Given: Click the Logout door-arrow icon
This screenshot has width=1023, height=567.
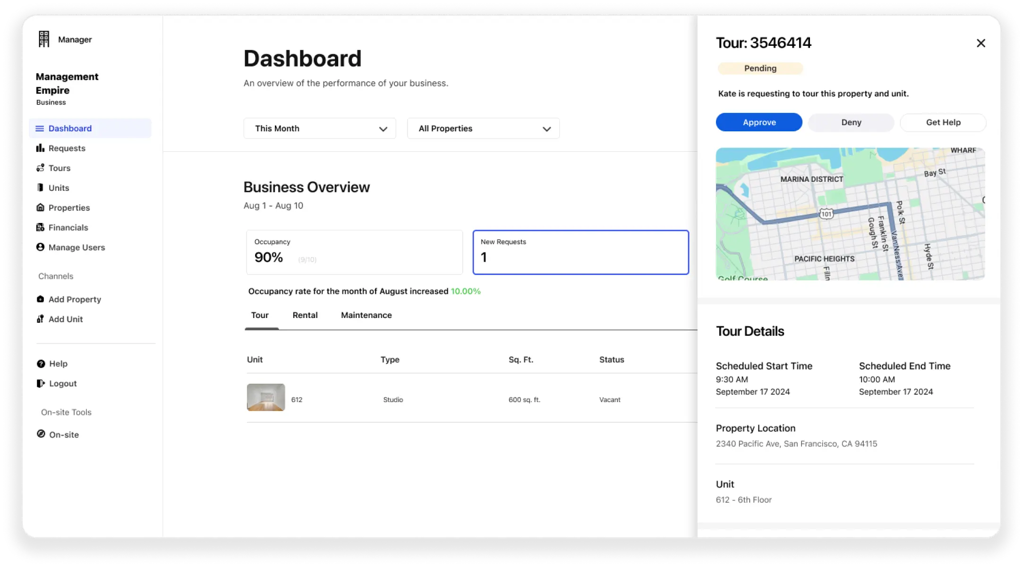Looking at the screenshot, I should click(x=41, y=384).
